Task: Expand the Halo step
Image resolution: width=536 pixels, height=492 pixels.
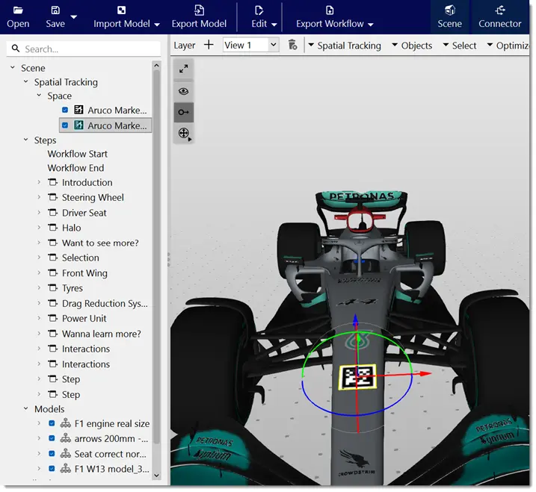Action: (39, 228)
